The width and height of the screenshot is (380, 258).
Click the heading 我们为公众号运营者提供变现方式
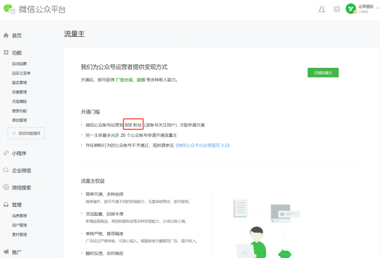[124, 67]
